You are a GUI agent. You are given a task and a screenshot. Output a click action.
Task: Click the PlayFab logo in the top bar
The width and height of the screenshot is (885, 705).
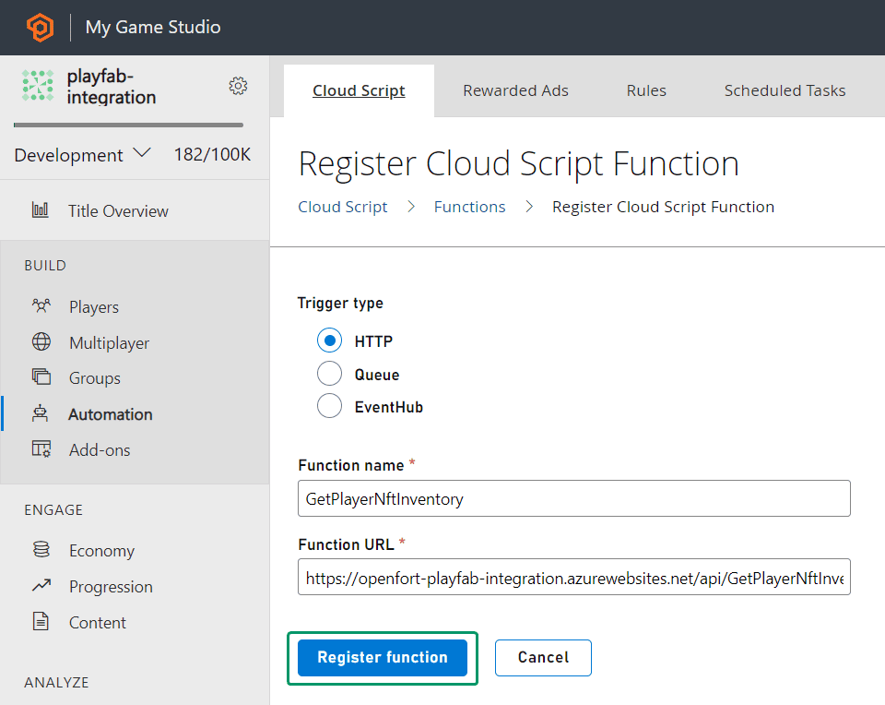[38, 27]
